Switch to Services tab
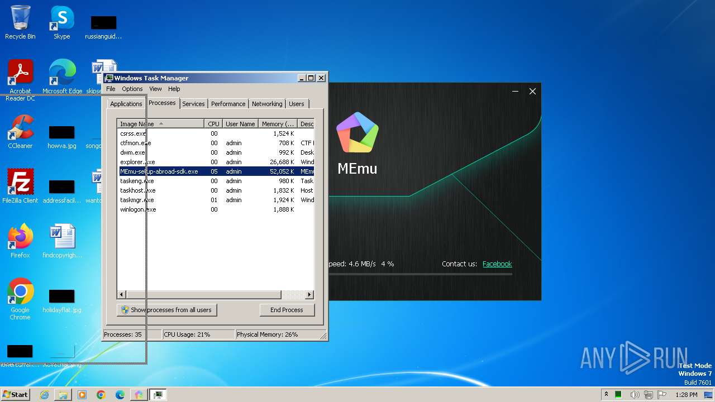Screen dimensions: 715x402 coord(193,104)
